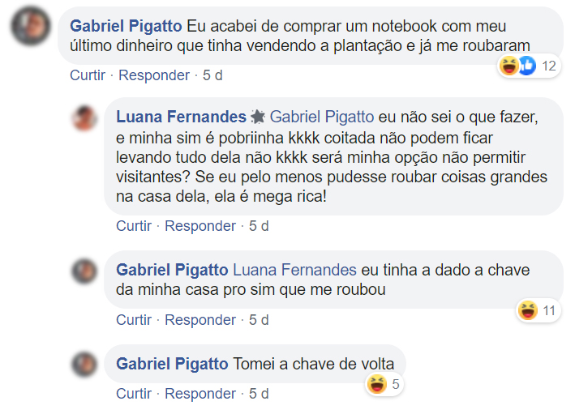
Task: Open the Luana Fernandes author name link
Action: pyautogui.click(x=181, y=117)
